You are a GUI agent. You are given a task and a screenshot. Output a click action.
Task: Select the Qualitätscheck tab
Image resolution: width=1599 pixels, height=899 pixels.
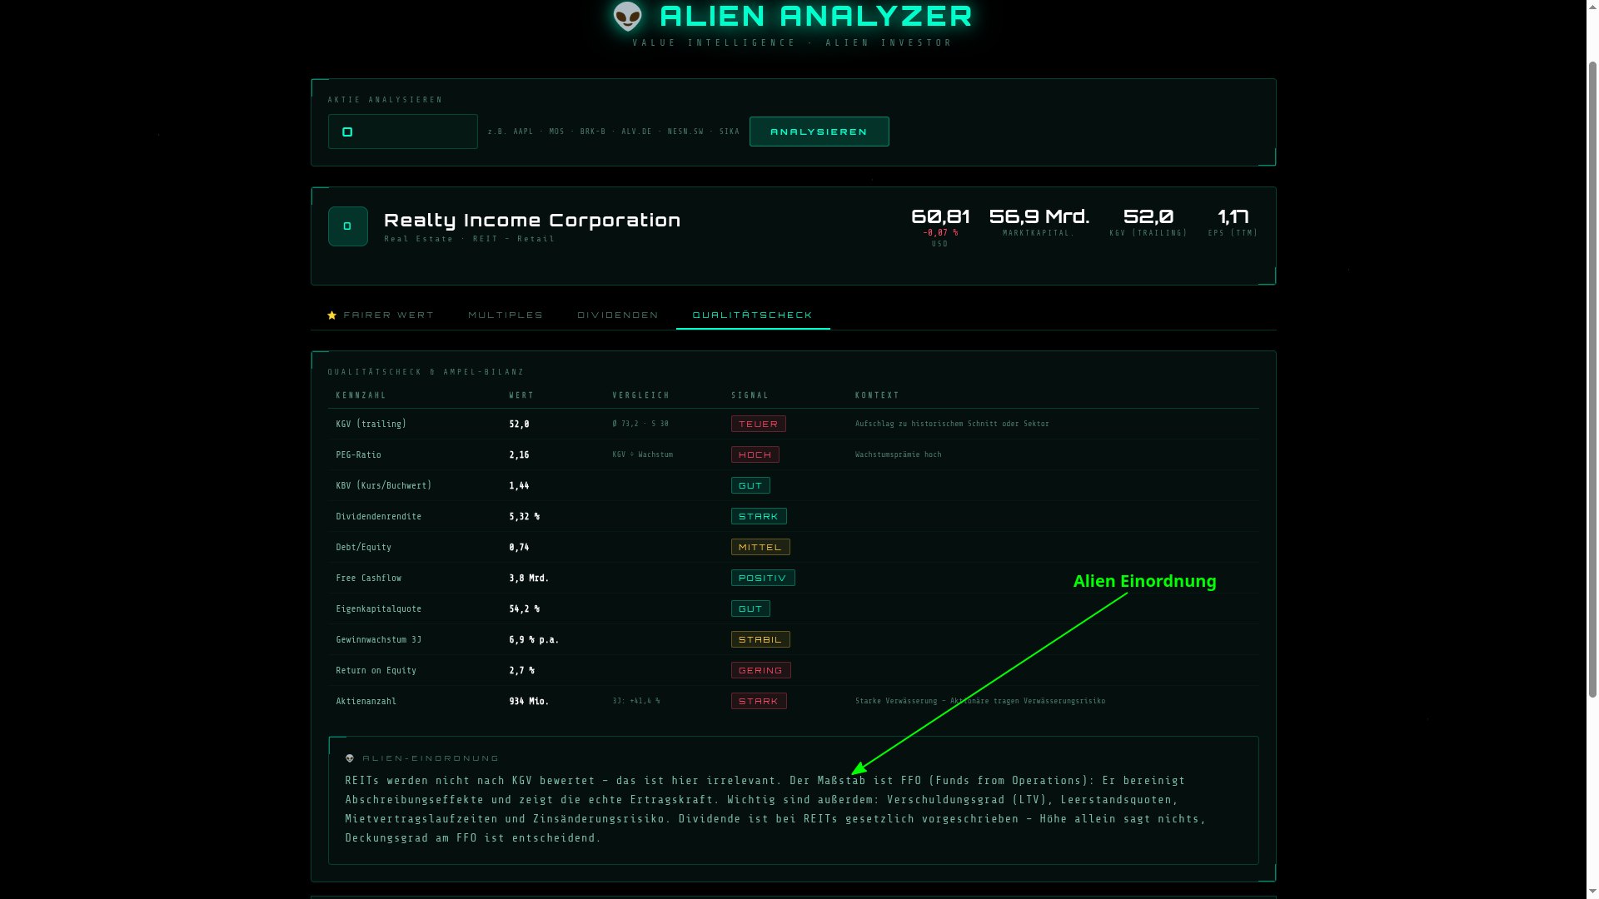(752, 315)
